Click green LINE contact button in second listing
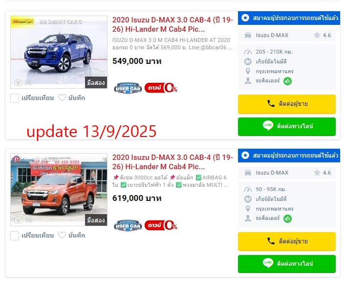The image size is (346, 295). (x=287, y=264)
